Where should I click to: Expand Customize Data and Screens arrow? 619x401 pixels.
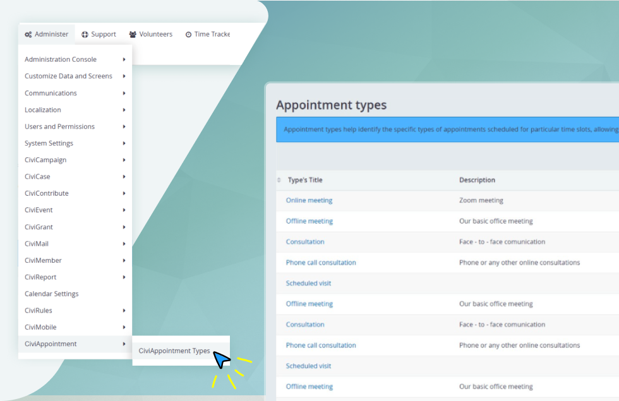(124, 76)
